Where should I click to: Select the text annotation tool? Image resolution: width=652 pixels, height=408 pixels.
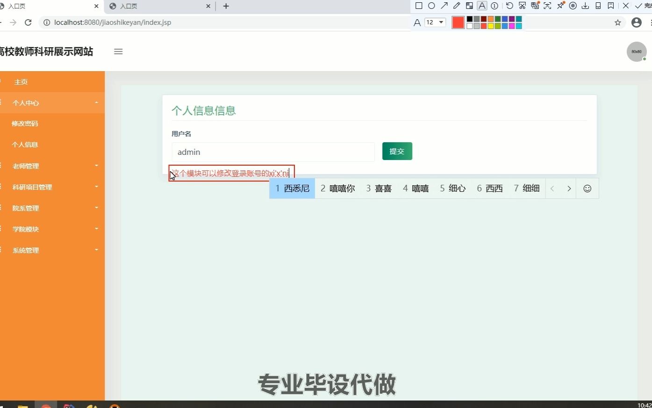(482, 6)
